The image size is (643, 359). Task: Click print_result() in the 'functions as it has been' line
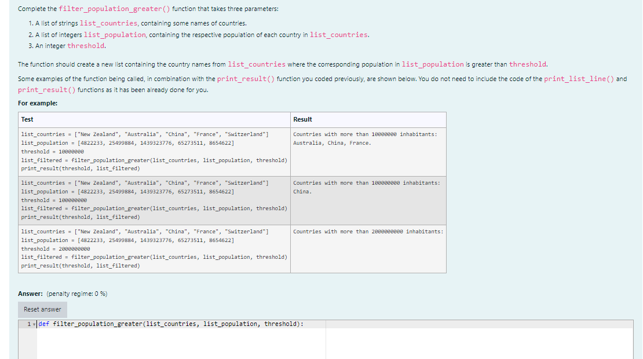[47, 90]
